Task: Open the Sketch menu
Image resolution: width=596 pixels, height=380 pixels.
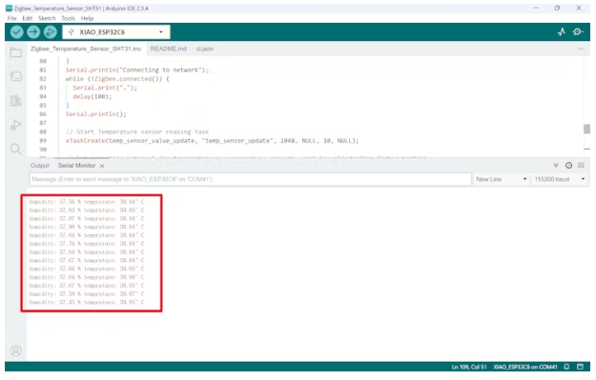Action: [x=47, y=18]
